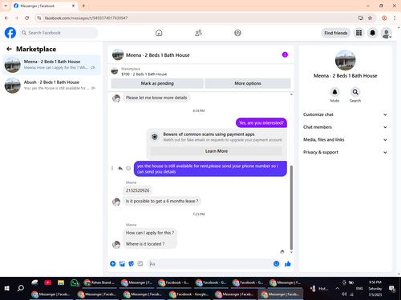Expand the Chat members section

coord(345,127)
